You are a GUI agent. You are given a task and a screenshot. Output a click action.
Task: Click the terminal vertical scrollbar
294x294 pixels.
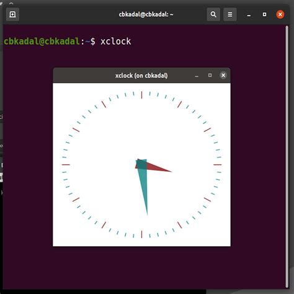[x=287, y=156]
